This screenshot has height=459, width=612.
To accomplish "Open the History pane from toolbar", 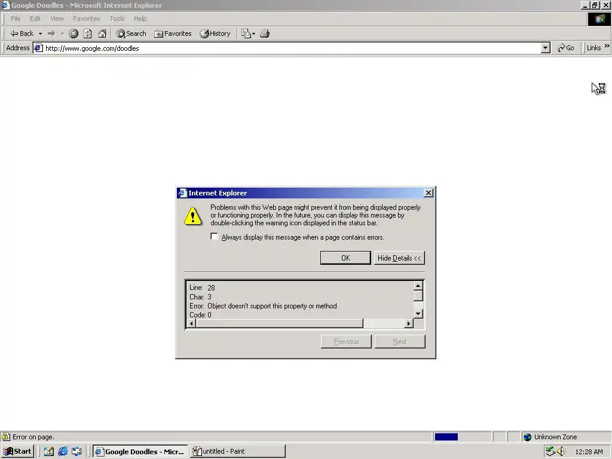I will pyautogui.click(x=215, y=33).
